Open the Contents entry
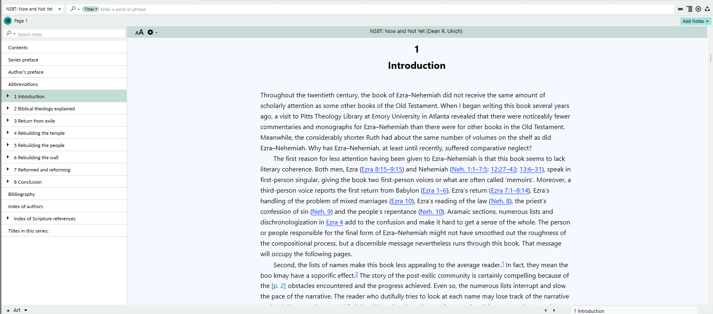713x314 pixels. pyautogui.click(x=64, y=47)
